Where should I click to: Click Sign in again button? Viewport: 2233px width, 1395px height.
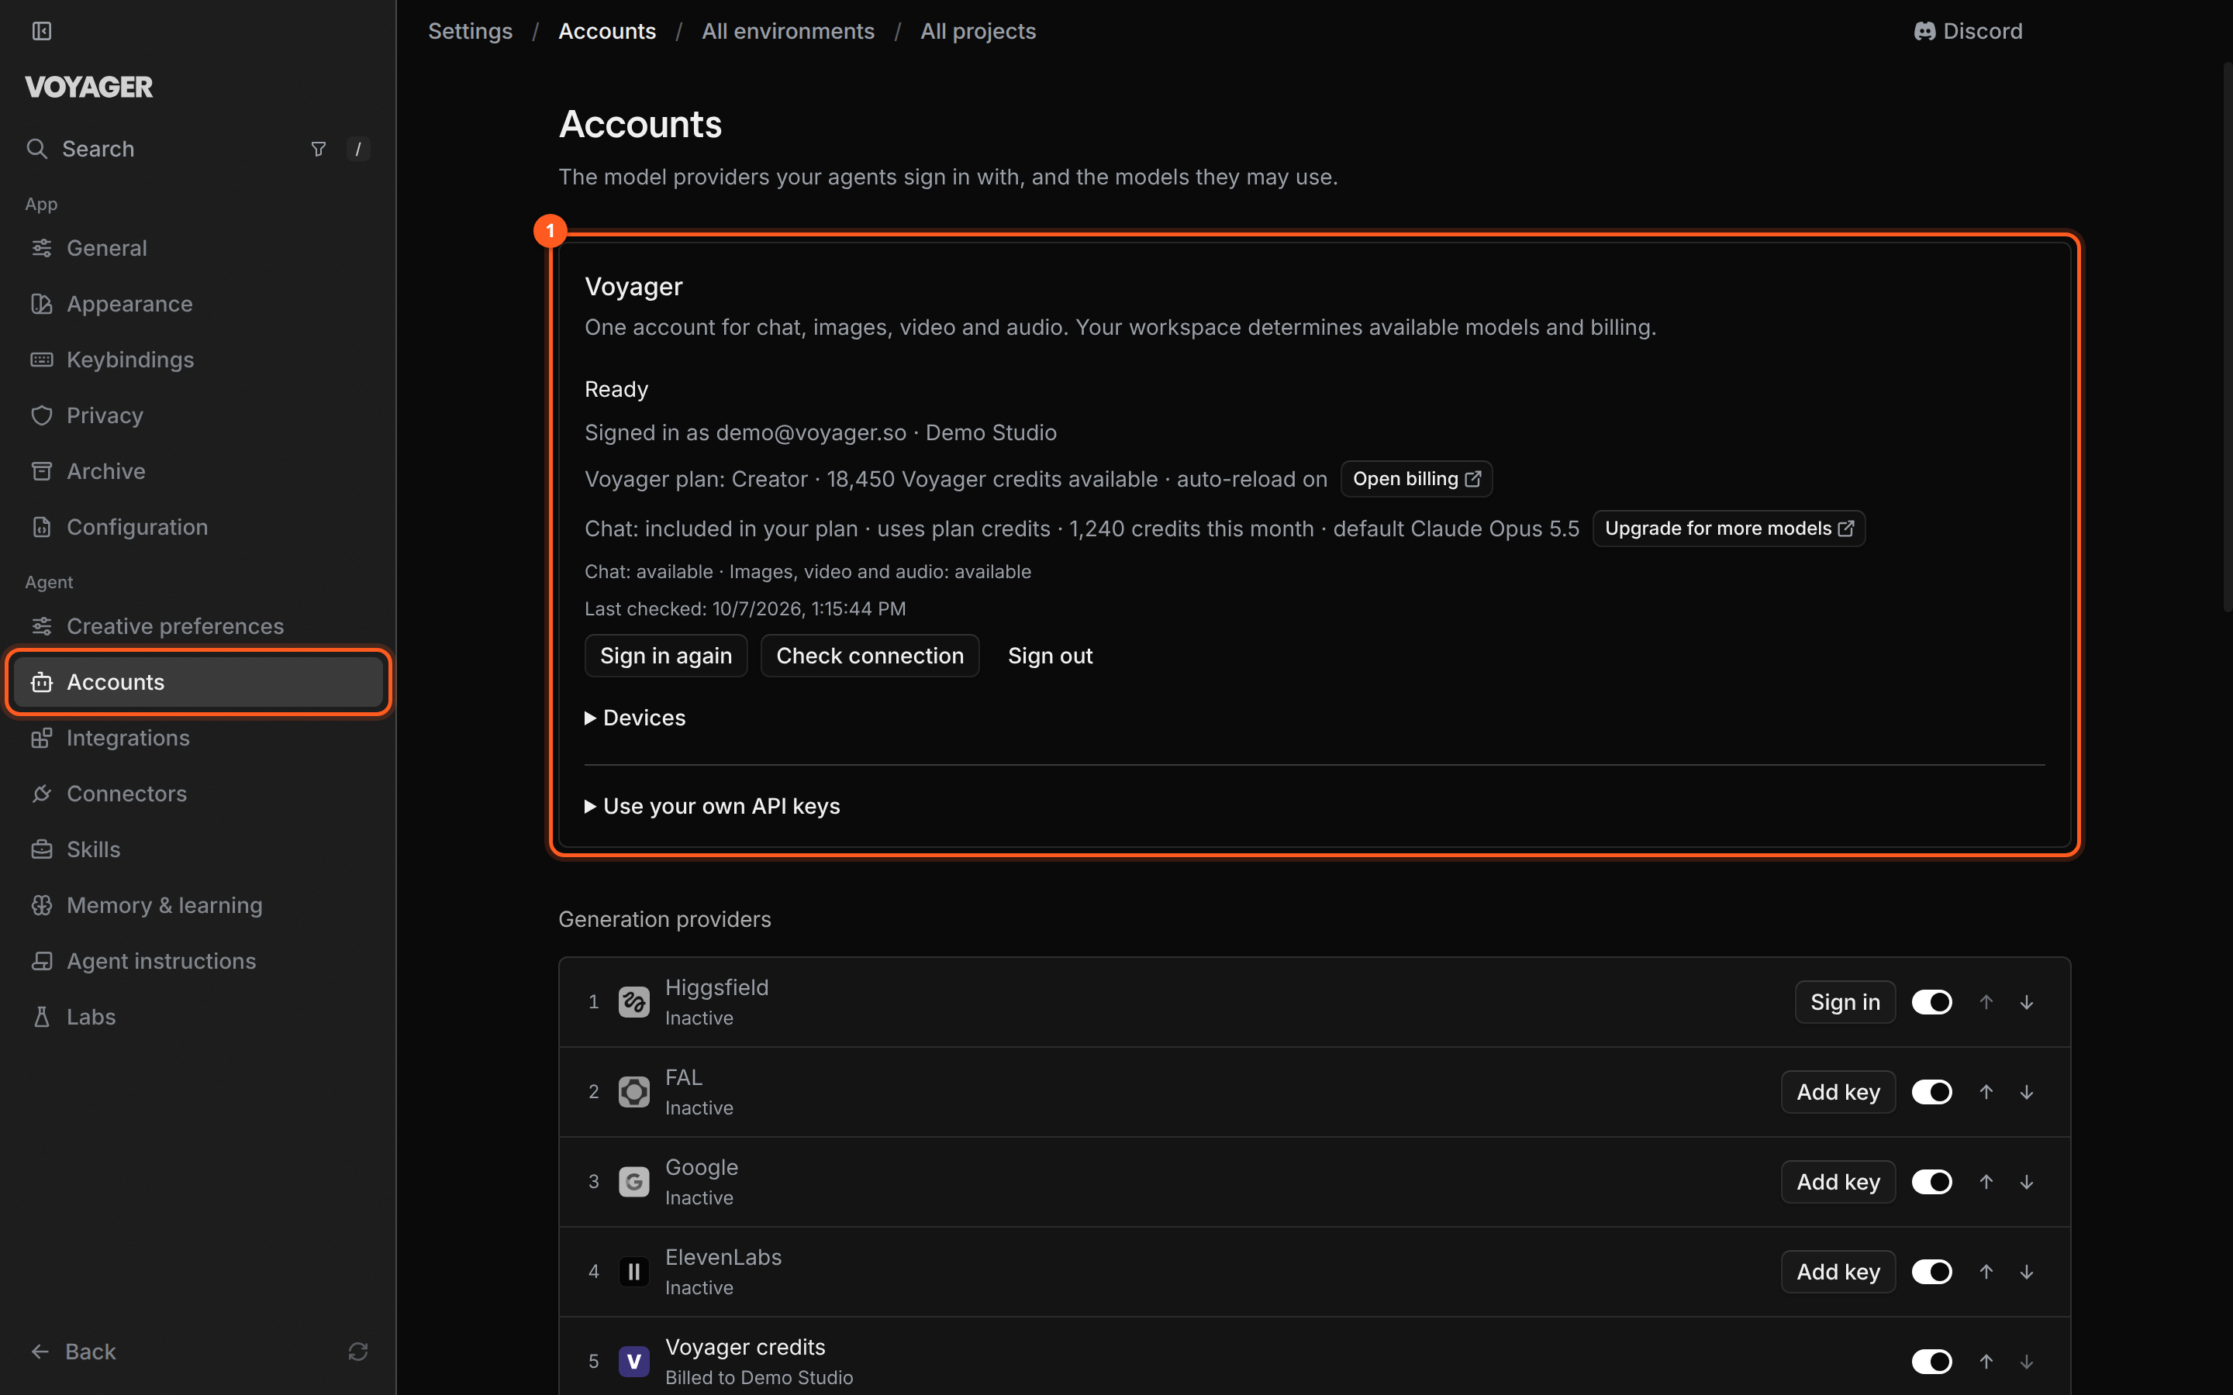(x=666, y=656)
